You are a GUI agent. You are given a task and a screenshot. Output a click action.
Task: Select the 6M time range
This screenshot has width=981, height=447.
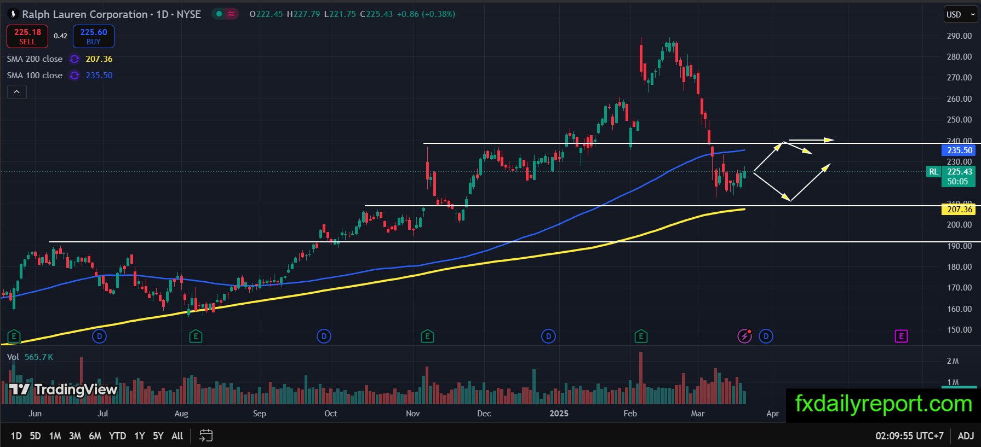95,436
